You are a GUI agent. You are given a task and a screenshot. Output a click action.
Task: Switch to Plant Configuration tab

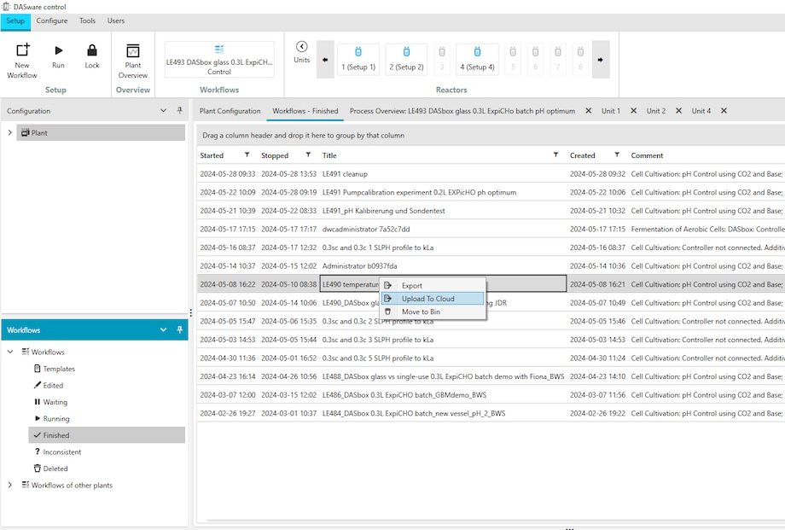click(x=230, y=111)
